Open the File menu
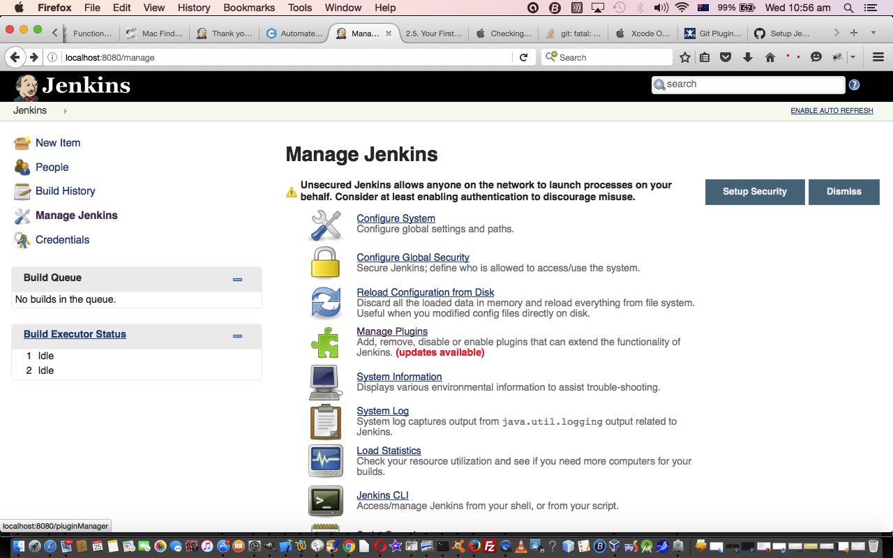This screenshot has width=893, height=558. coord(92,8)
